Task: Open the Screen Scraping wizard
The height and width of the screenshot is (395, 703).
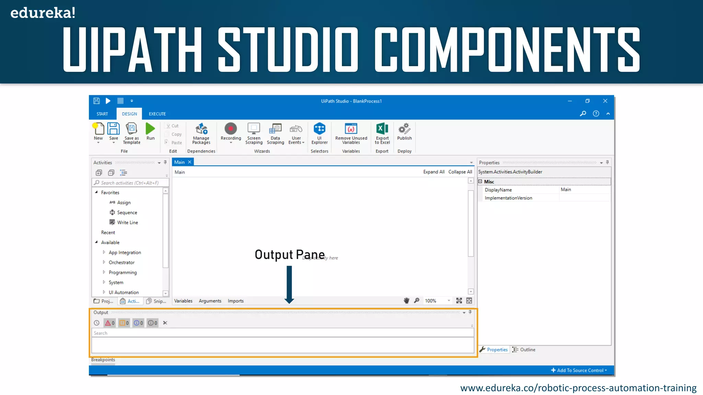Action: click(254, 129)
